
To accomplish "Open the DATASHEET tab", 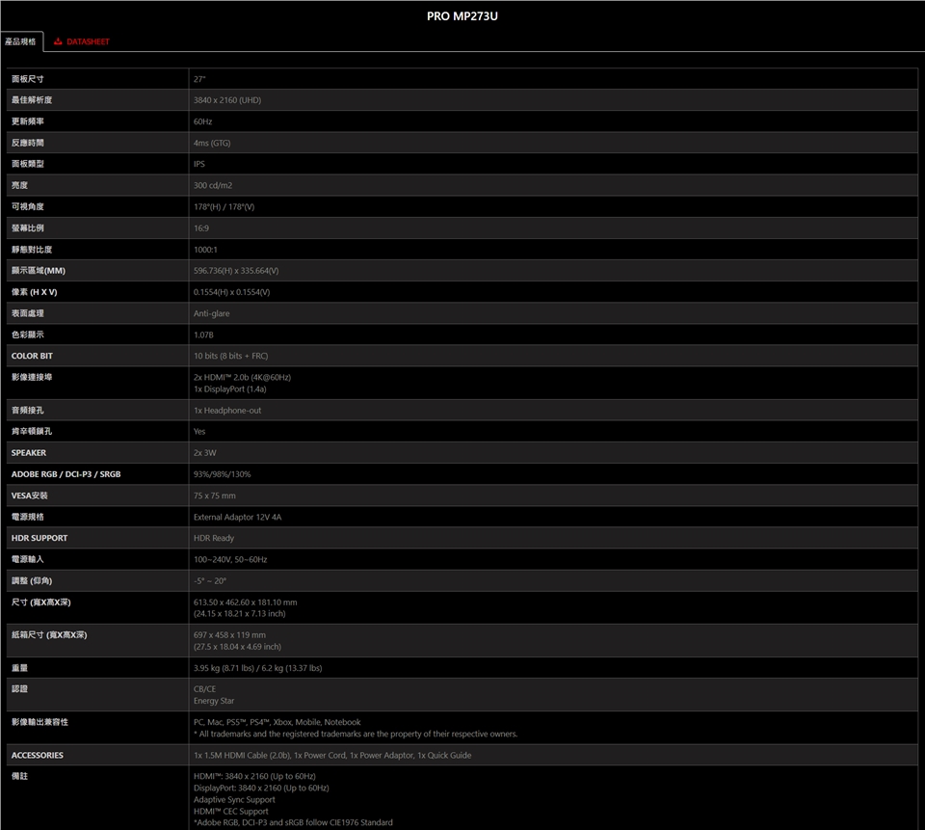I will (81, 41).
